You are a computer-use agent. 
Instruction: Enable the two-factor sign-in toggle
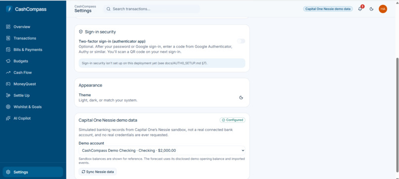pos(241,41)
